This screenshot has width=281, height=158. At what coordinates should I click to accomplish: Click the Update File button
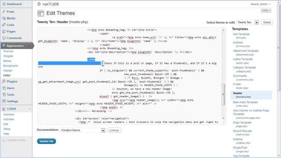coord(47,141)
